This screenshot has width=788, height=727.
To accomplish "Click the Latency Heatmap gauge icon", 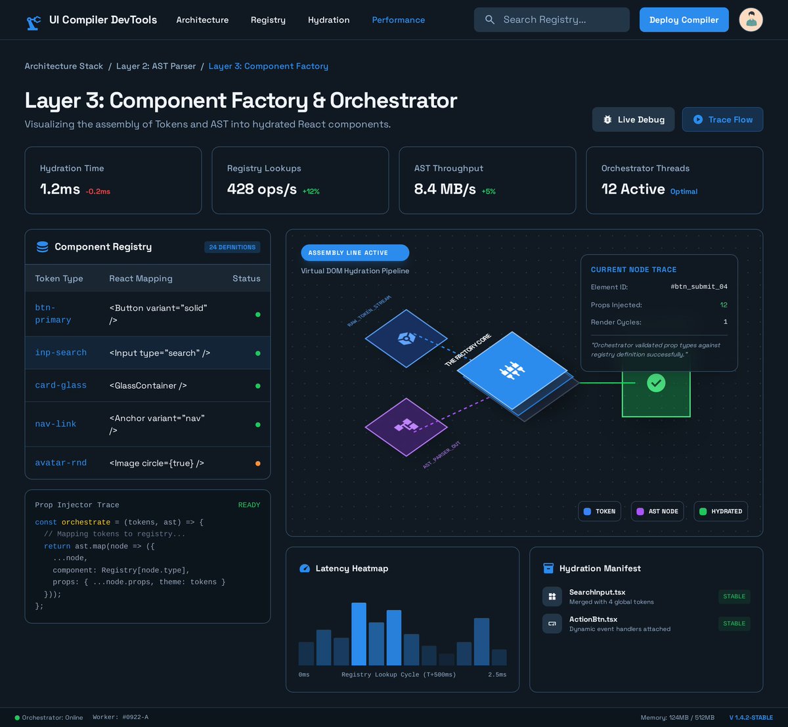I will (x=305, y=569).
